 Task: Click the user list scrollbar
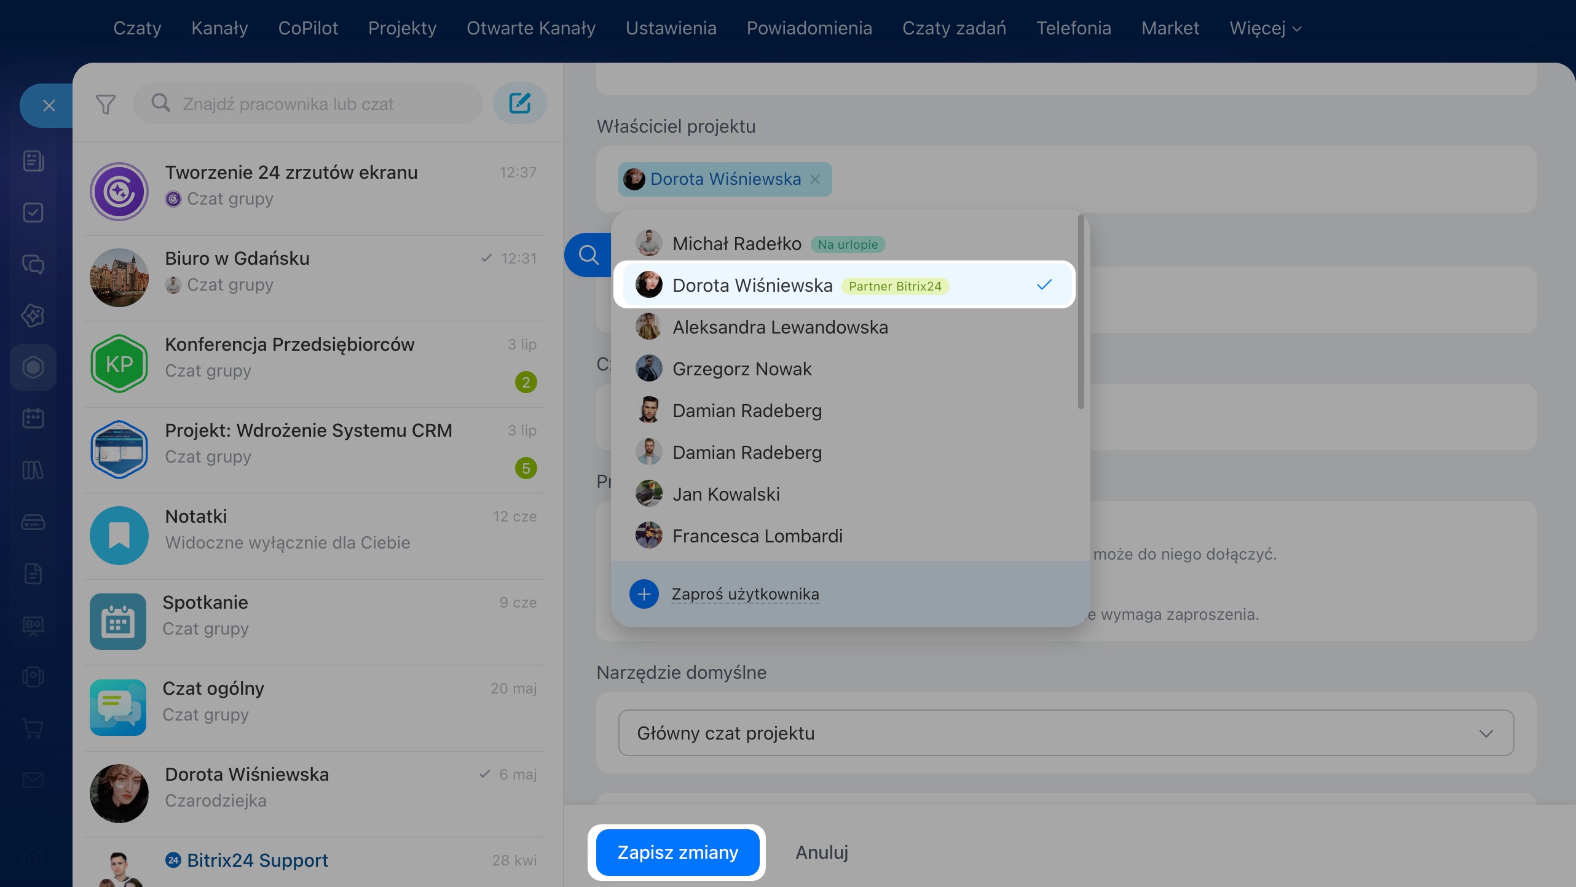[x=1081, y=311]
